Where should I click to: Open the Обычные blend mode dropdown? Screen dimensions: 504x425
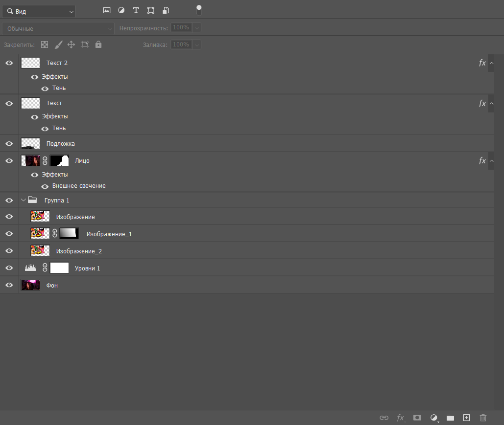58,28
